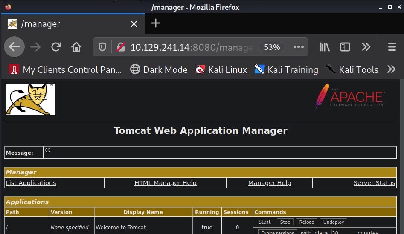Click Reload for the root application
This screenshot has width=404, height=234.
[x=307, y=222]
